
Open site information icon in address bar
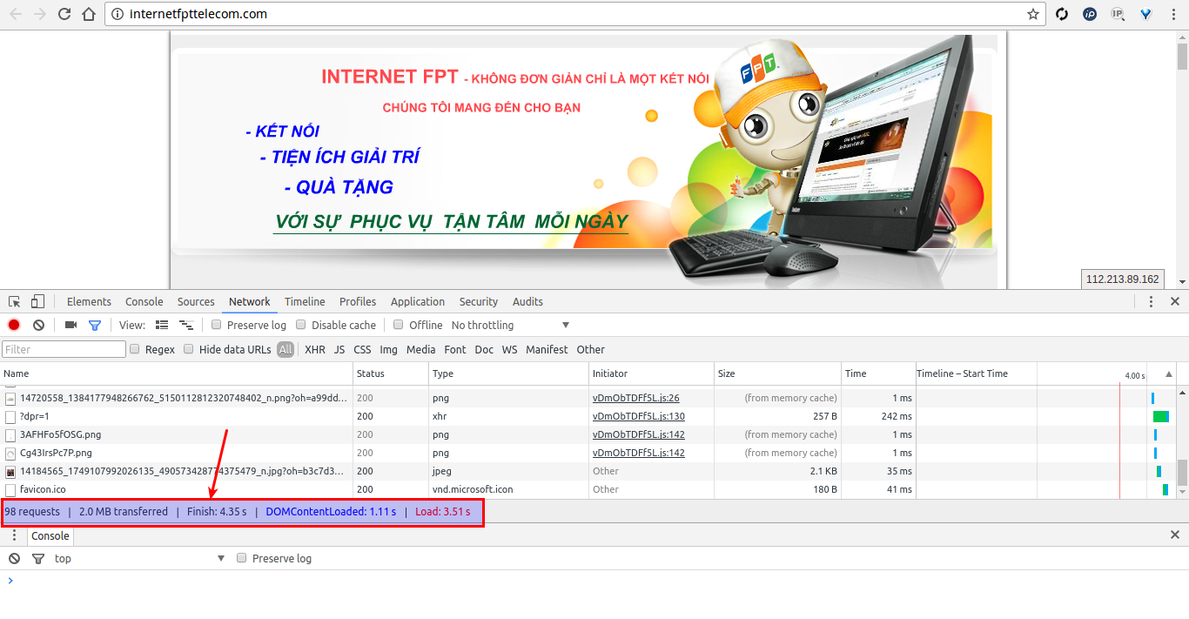[x=118, y=14]
